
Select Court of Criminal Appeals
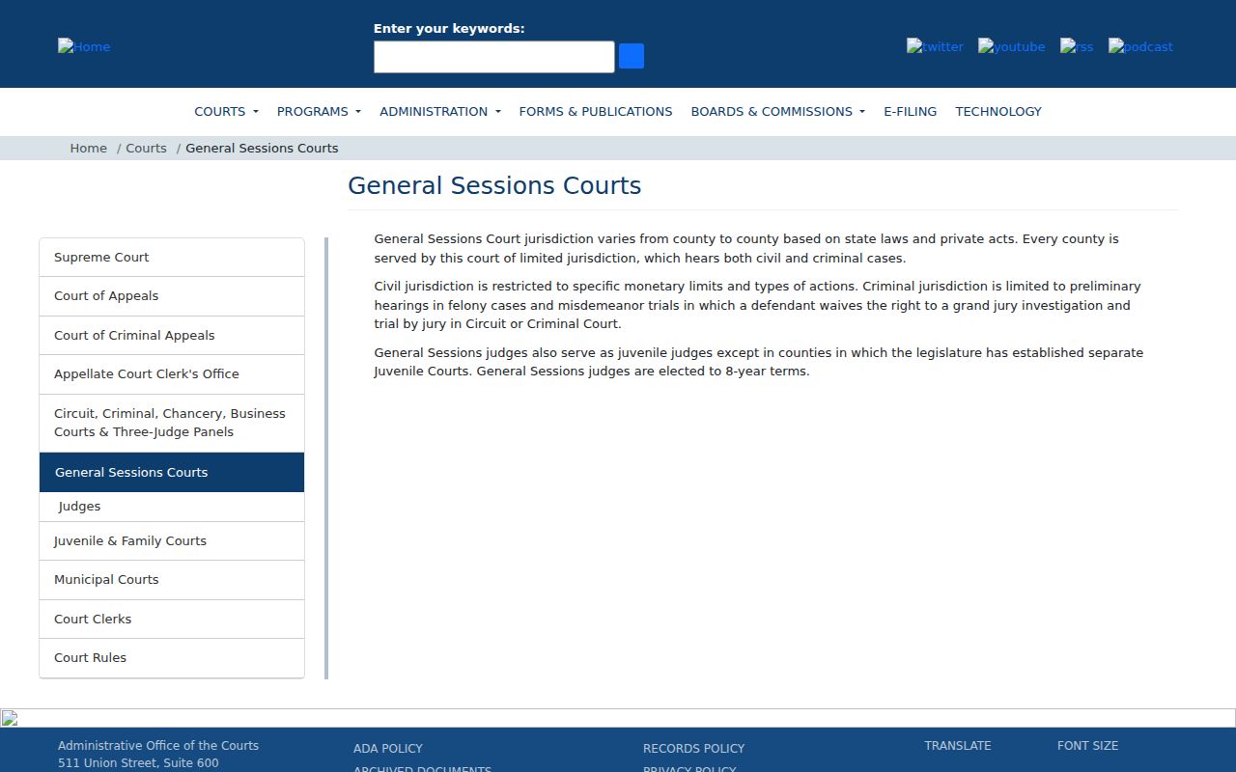pos(172,335)
